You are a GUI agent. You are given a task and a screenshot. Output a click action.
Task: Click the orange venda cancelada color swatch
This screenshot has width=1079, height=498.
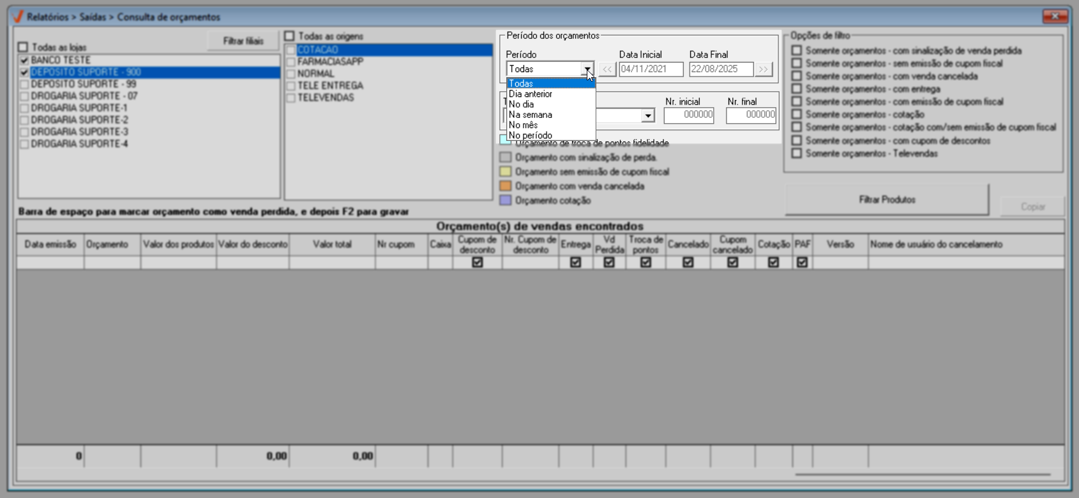coord(506,186)
